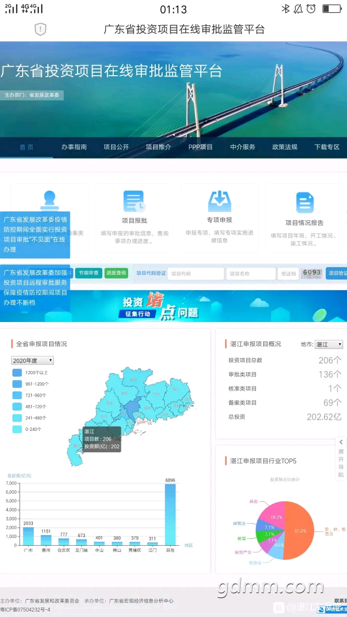Click the green 进度查询 button
The image size is (347, 617).
coord(116,273)
